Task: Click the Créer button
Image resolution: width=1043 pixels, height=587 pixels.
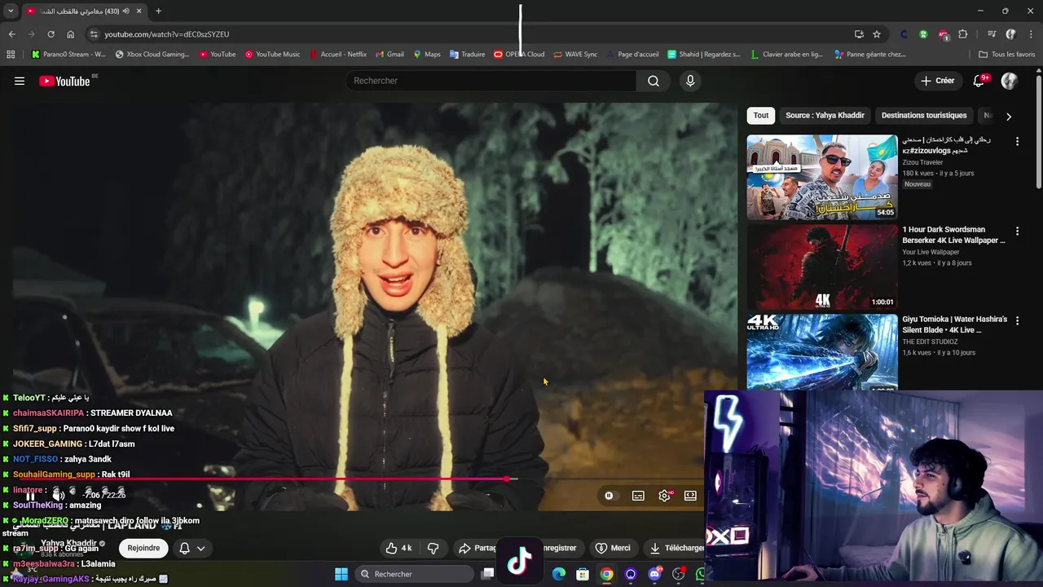Action: (937, 81)
